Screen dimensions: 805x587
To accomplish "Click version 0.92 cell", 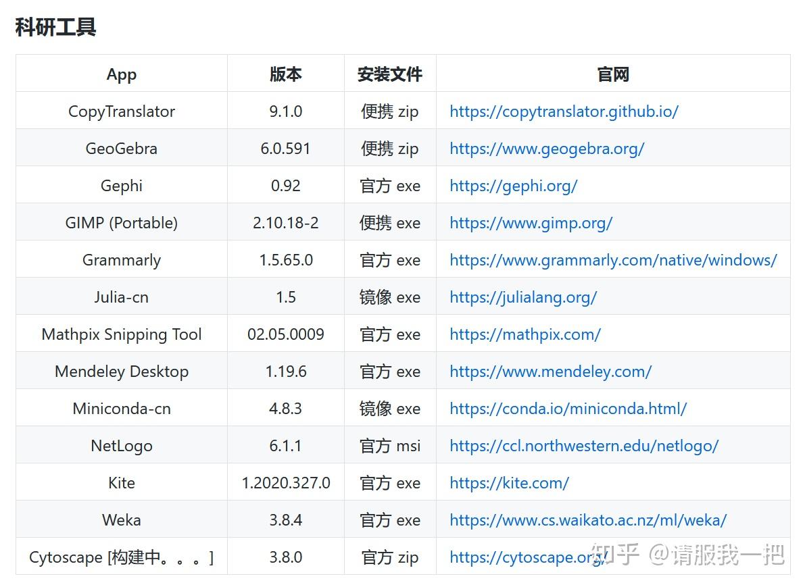I will point(286,186).
